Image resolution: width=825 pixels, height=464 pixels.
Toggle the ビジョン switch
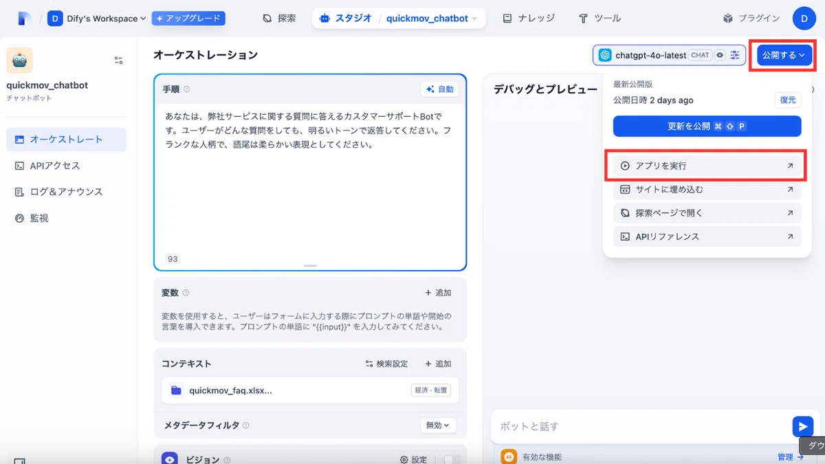(452, 459)
